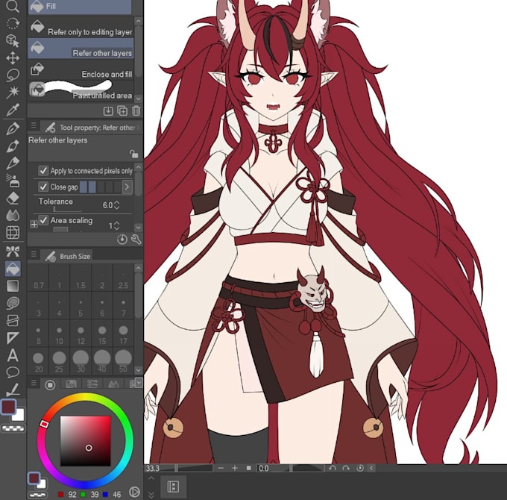This screenshot has width=507, height=500.
Task: Select the Move layer tool
Action: pos(13,58)
